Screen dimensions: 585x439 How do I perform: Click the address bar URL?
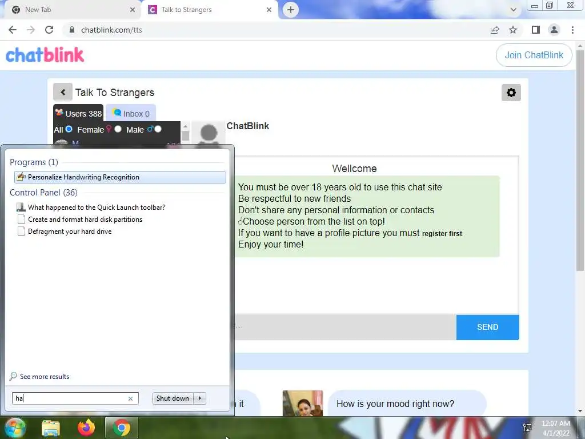tap(111, 30)
